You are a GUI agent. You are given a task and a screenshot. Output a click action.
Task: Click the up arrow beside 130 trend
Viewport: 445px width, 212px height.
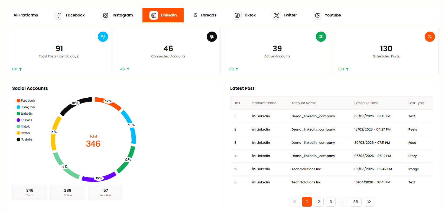347,69
